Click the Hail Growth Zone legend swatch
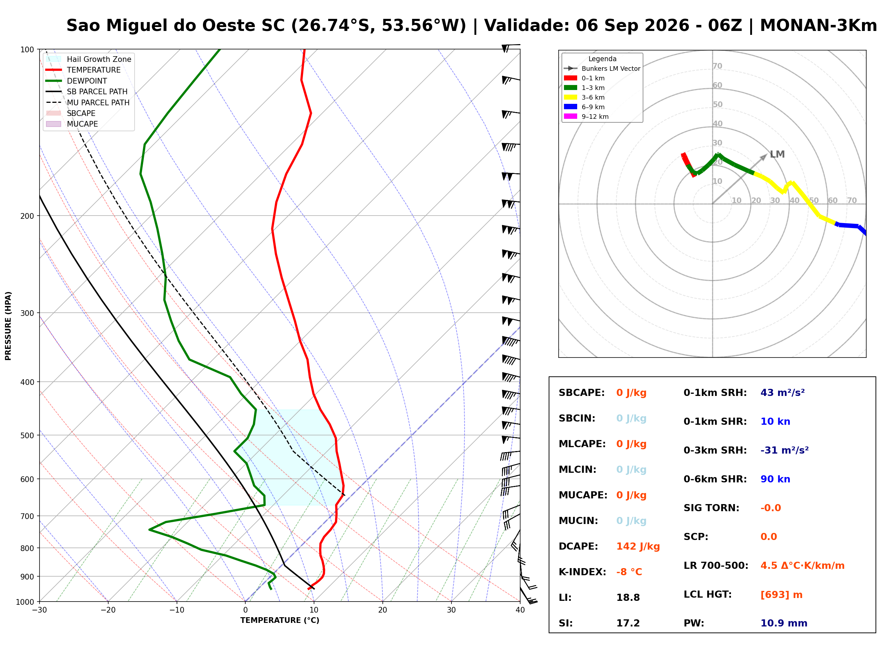883x651 pixels. (x=54, y=59)
